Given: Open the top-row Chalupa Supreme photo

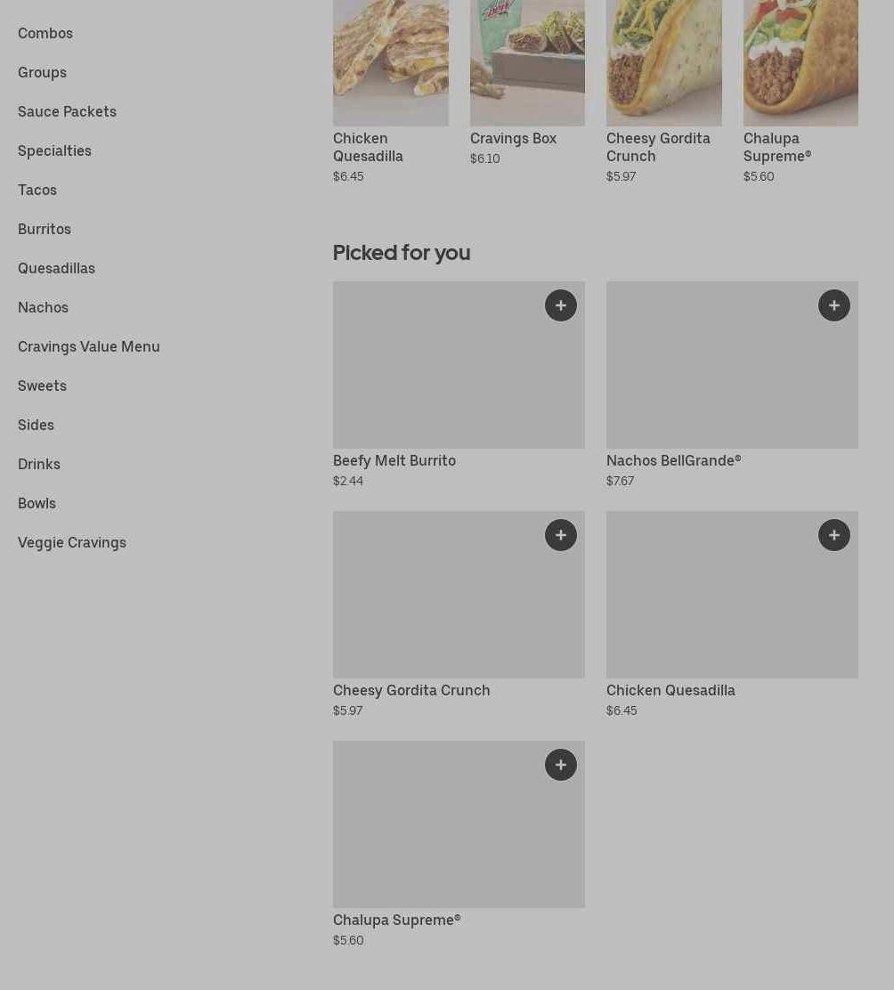Looking at the screenshot, I should pos(801,62).
